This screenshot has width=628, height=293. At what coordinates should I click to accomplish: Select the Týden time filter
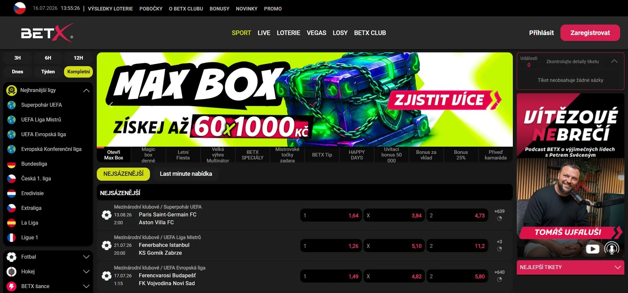48,72
